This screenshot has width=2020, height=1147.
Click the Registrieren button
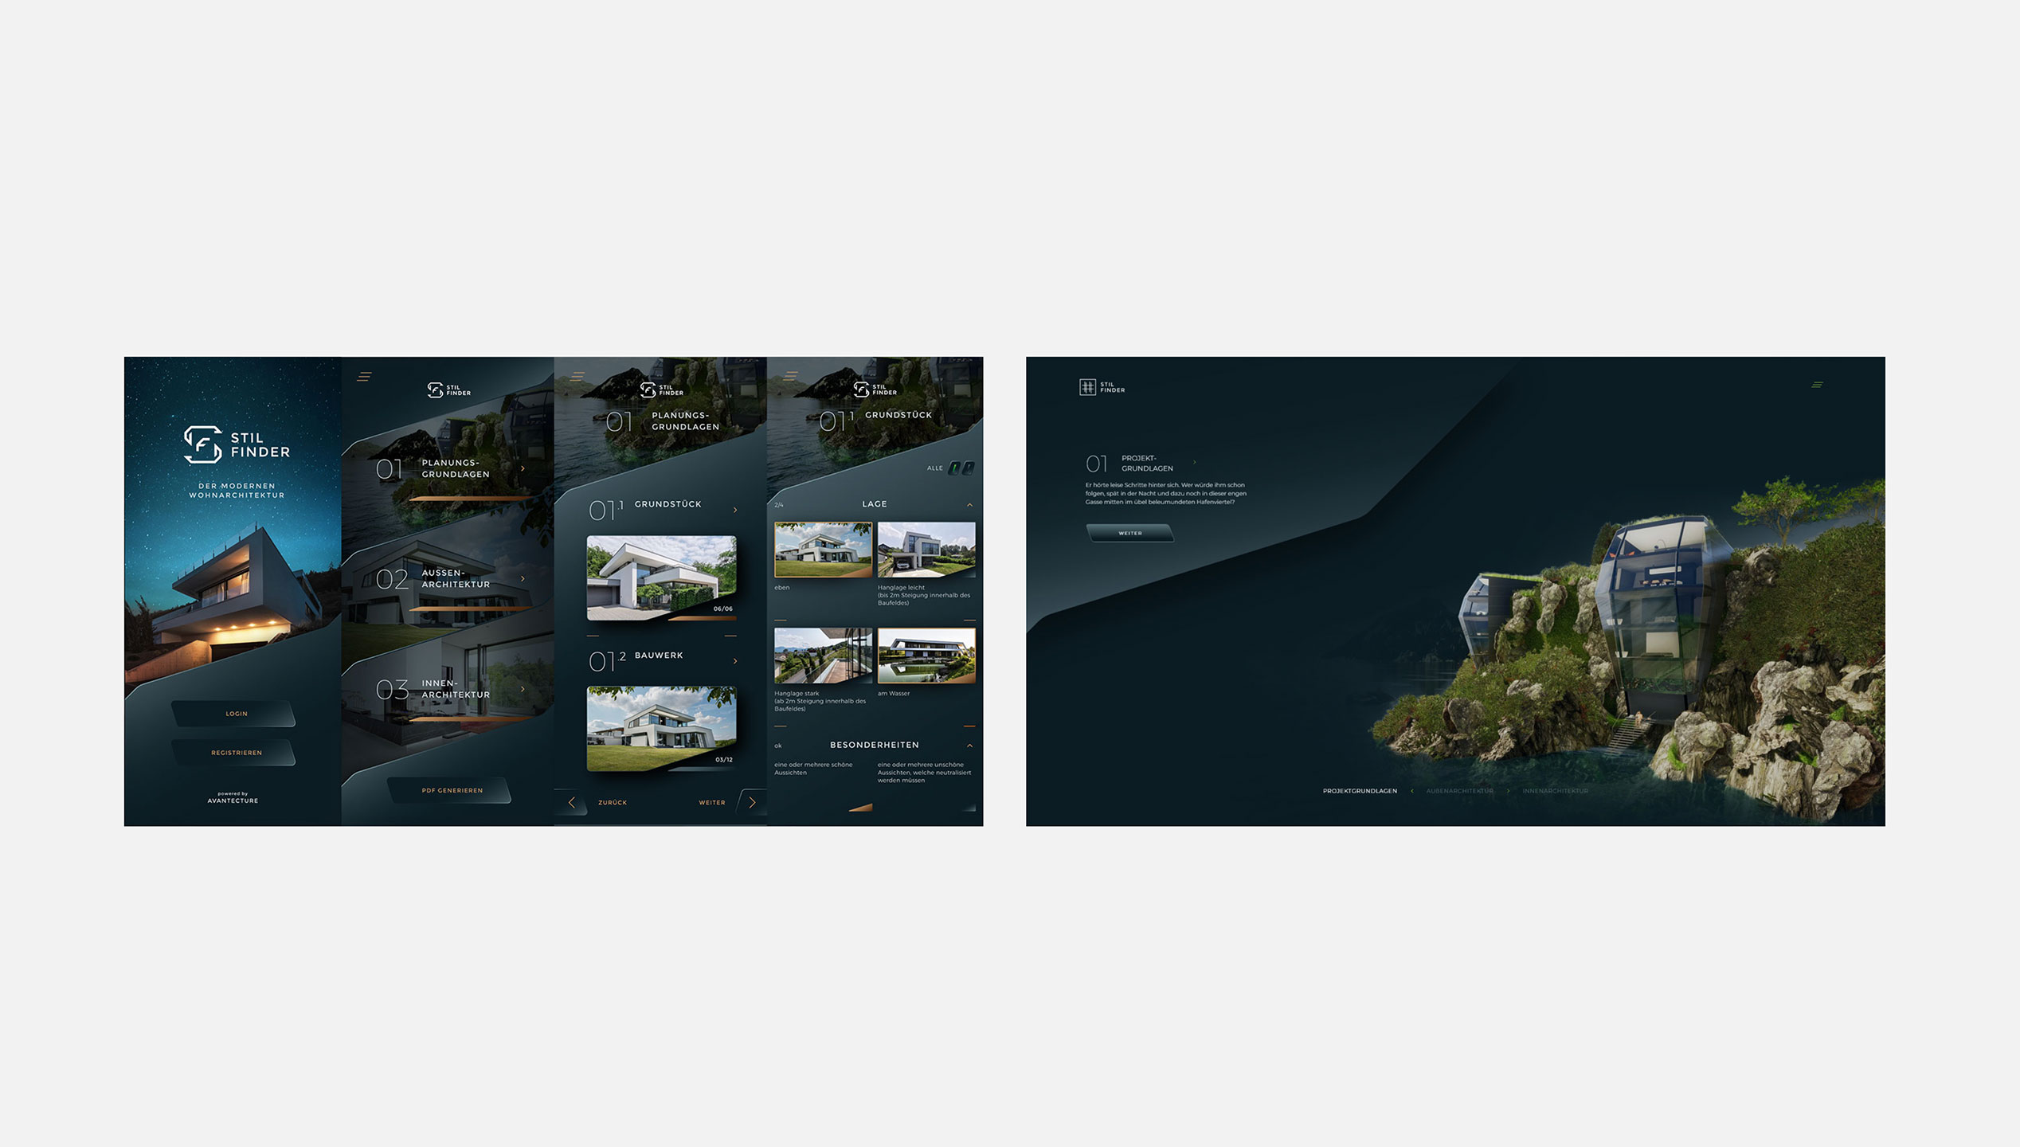pos(234,753)
